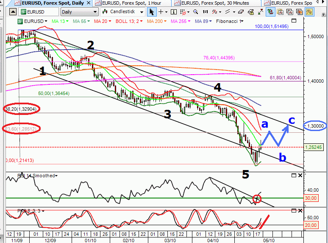Open the MA 89 settings dropdown

click(x=211, y=21)
